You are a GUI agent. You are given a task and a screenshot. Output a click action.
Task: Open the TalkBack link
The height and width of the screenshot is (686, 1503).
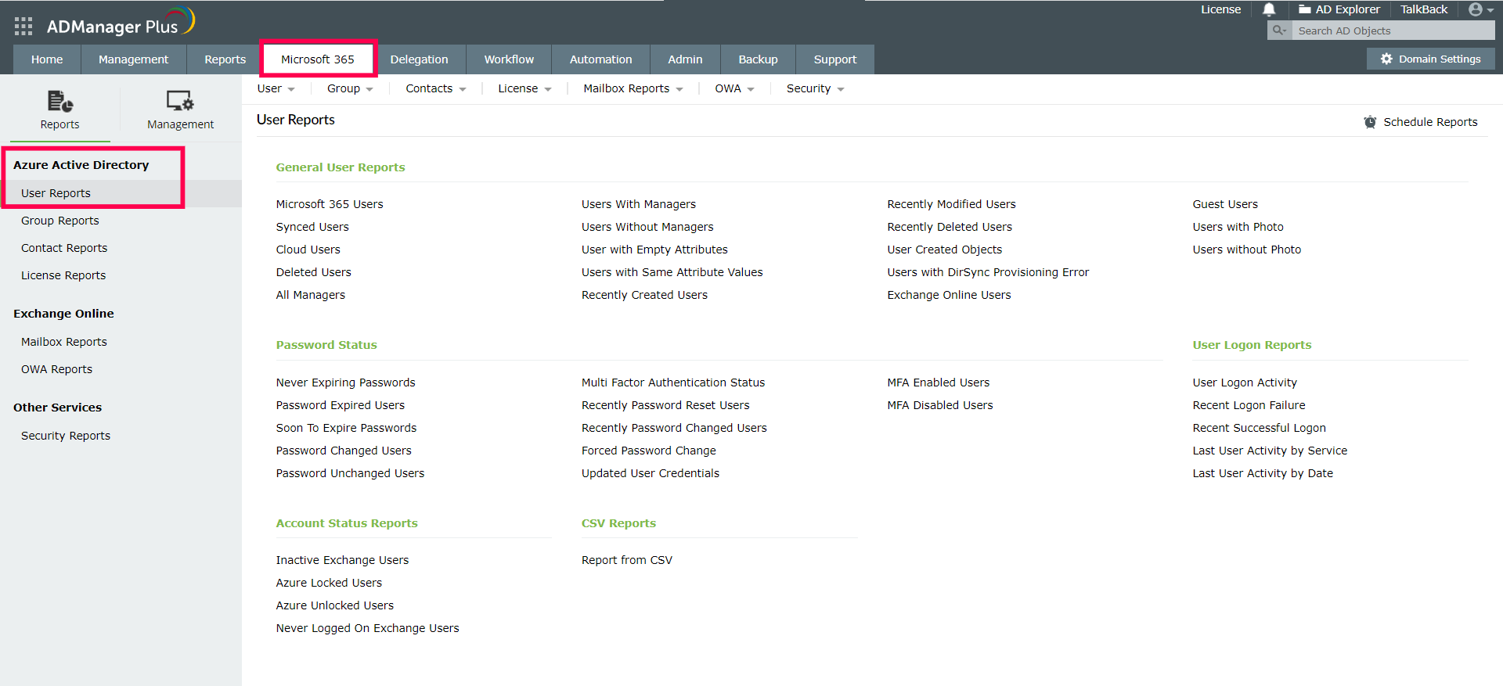click(x=1423, y=9)
